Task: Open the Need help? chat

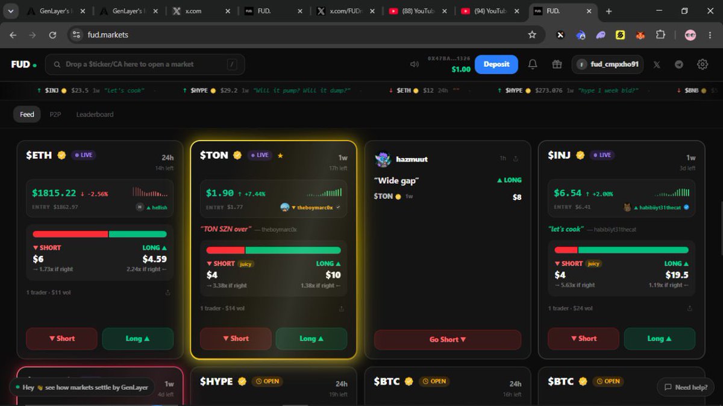Action: coord(686,387)
